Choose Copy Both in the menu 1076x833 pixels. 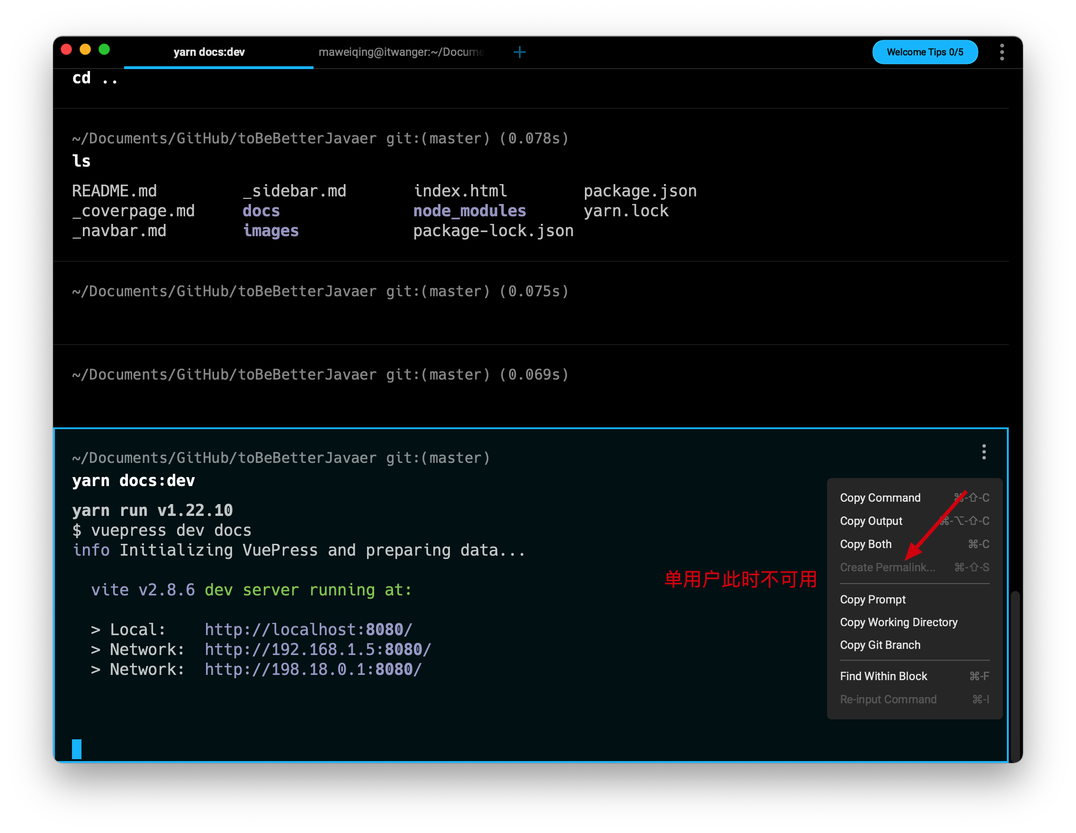point(866,544)
